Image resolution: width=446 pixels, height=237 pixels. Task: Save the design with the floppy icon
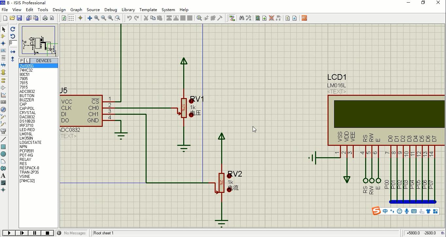(x=19, y=18)
